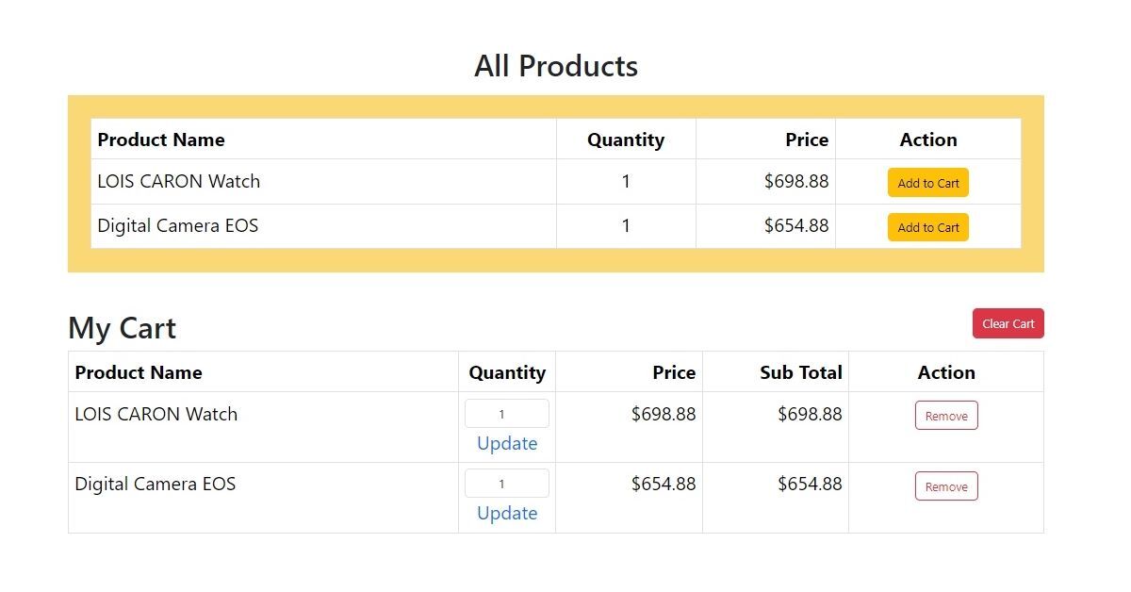Remove Digital Camera EOS from the cart

[x=946, y=485]
